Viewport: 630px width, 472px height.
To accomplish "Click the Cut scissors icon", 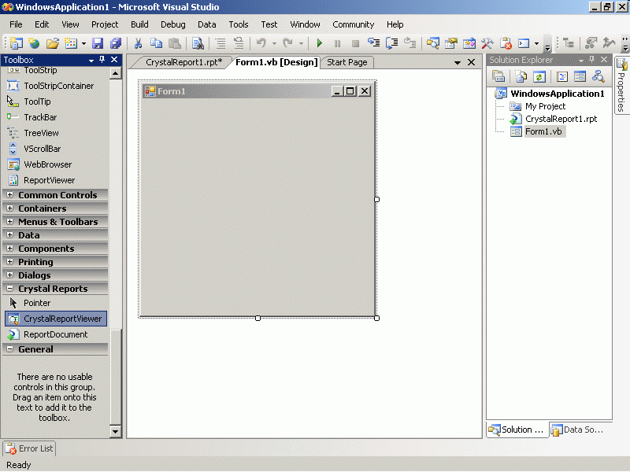I will (138, 43).
